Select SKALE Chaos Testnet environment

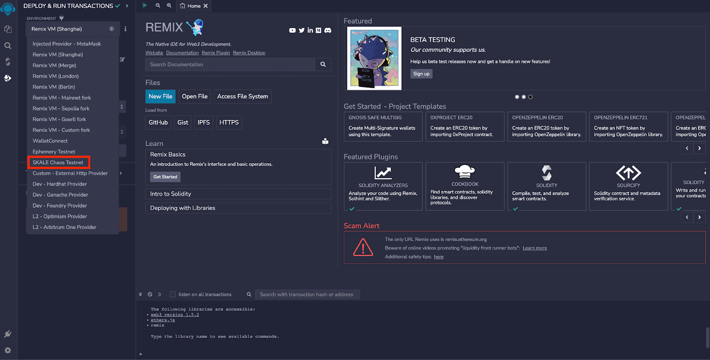pyautogui.click(x=59, y=162)
